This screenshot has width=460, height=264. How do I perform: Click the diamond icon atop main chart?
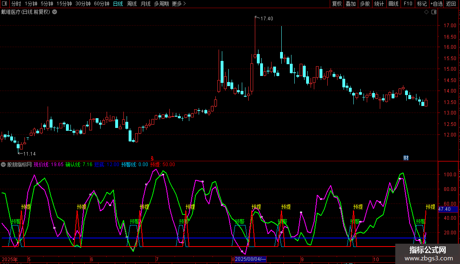(x=426, y=12)
